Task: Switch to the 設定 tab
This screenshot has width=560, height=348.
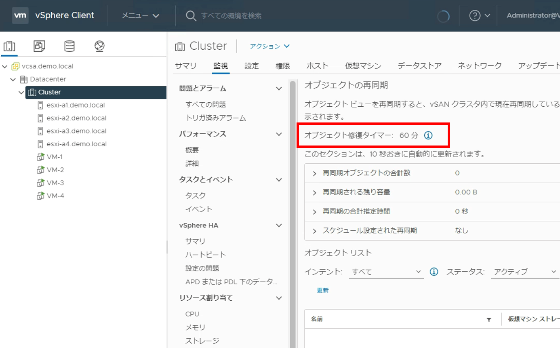Action: point(252,66)
